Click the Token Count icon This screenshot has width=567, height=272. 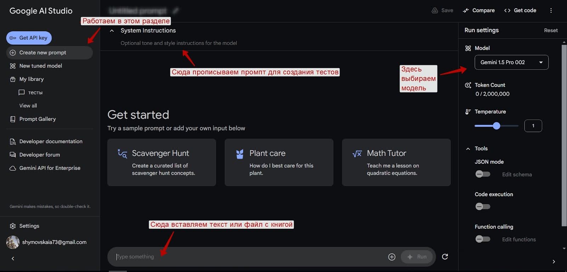click(468, 85)
